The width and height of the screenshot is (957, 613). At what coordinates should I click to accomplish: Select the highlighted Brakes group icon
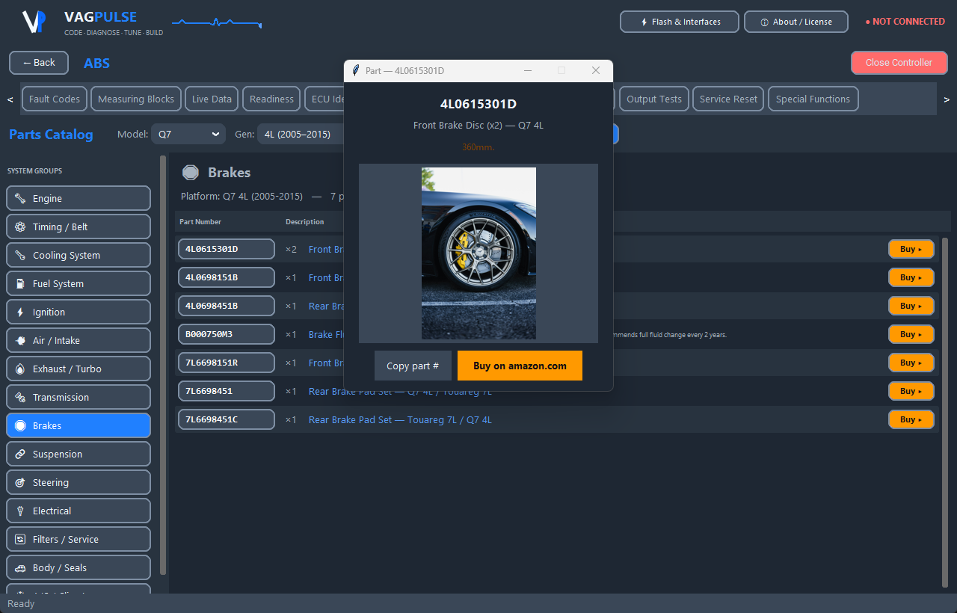(20, 426)
